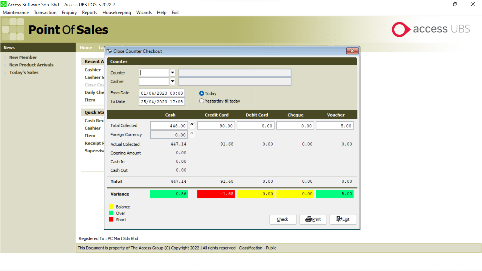
Task: Click the From Date field
Action: pyautogui.click(x=162, y=93)
